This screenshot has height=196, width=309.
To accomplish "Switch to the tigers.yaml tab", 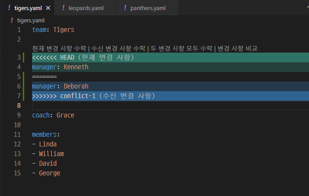I will coord(28,8).
